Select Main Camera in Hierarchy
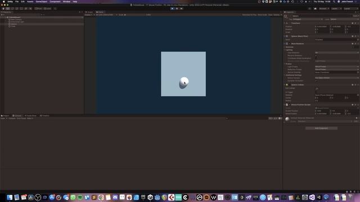Image resolution: width=360 pixels, height=202 pixels. [x=16, y=20]
